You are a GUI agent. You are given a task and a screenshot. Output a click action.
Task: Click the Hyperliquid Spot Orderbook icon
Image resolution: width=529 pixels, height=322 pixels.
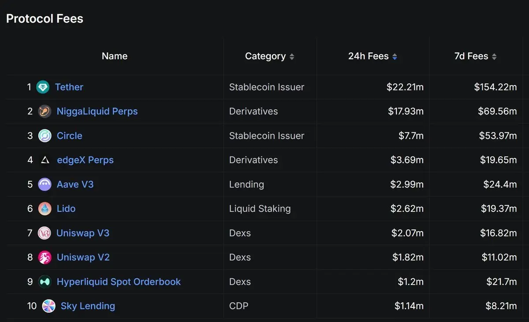[x=45, y=281]
